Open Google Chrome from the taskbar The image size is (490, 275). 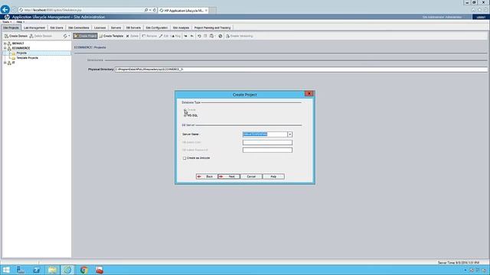pos(83,270)
